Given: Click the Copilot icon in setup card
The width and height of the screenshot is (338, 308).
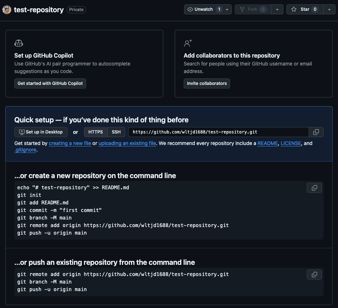Looking at the screenshot, I should 19,44.
